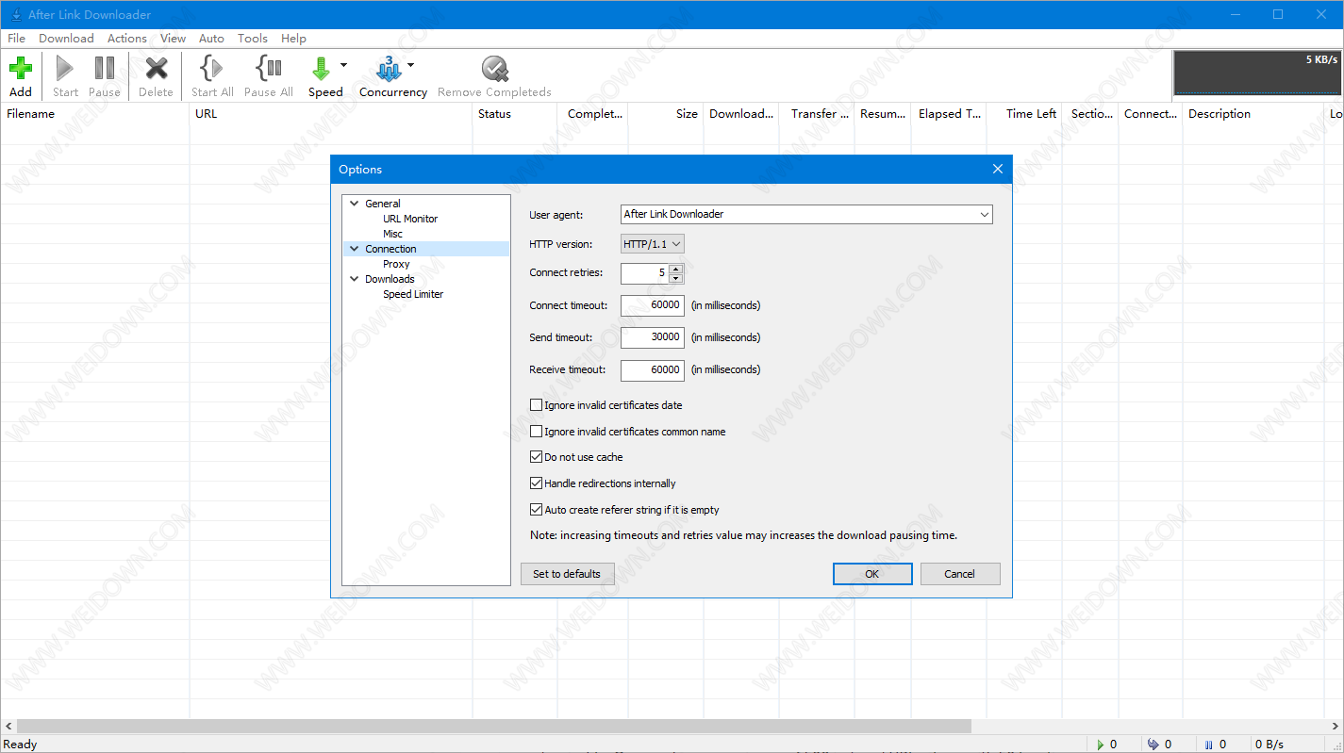1344x753 pixels.
Task: Click the Start toolbar icon
Action: (x=65, y=68)
